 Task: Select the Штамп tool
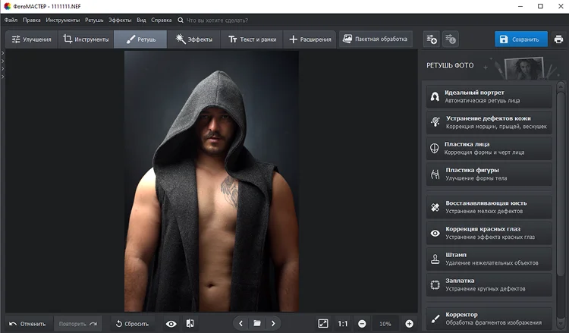pyautogui.click(x=489, y=259)
